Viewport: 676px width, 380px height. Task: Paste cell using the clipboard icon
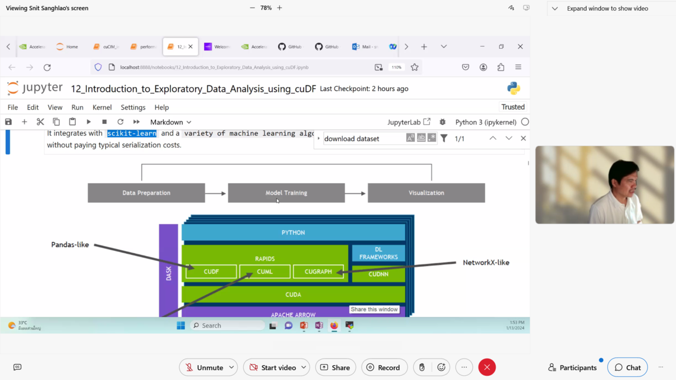(x=72, y=122)
